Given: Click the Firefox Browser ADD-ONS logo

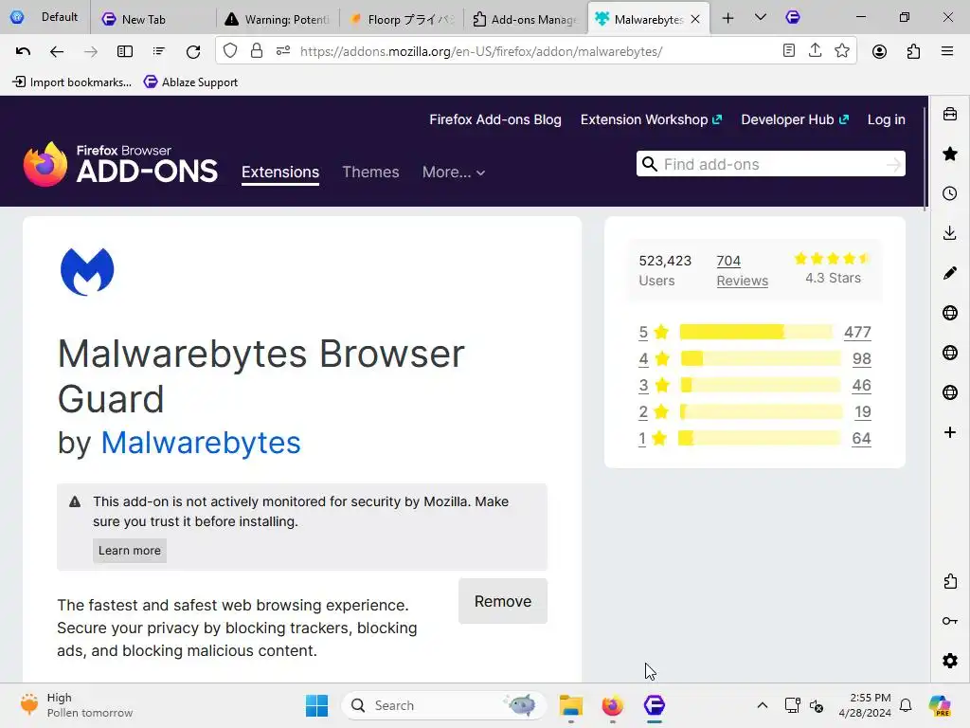Looking at the screenshot, I should point(120,164).
